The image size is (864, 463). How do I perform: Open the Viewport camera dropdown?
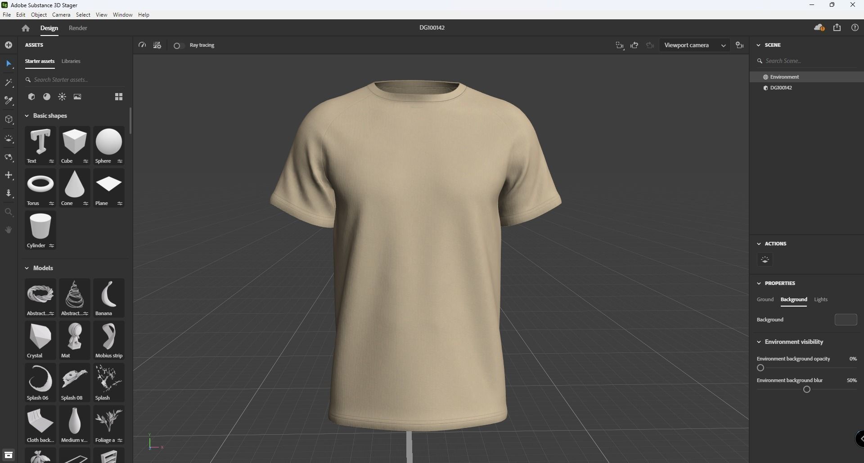pos(694,45)
